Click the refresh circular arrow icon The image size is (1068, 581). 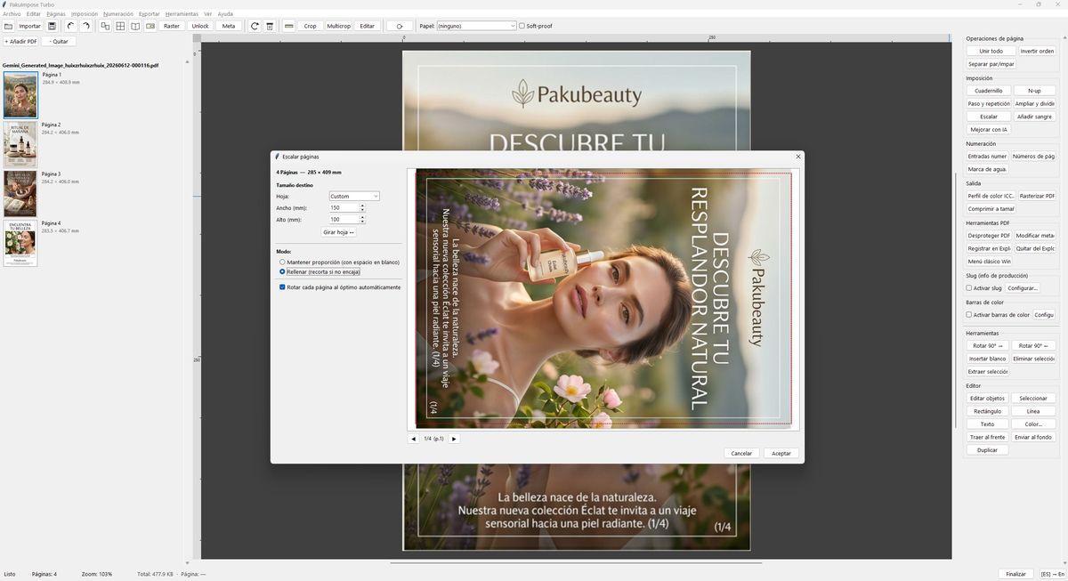(x=255, y=26)
